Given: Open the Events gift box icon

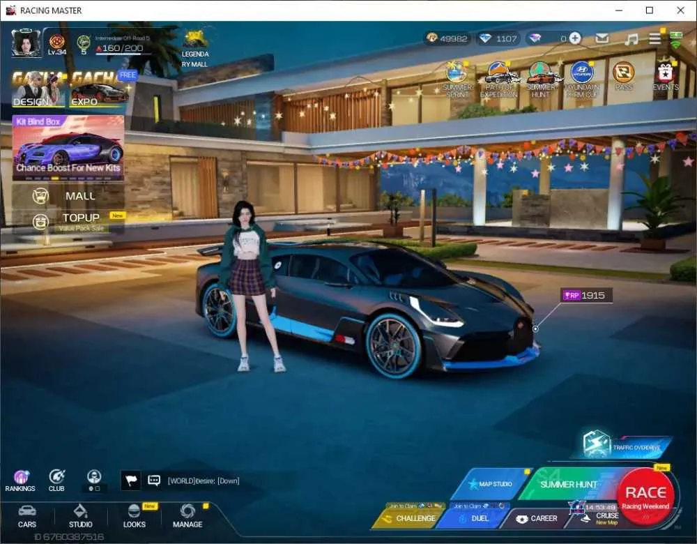Looking at the screenshot, I should 665,75.
